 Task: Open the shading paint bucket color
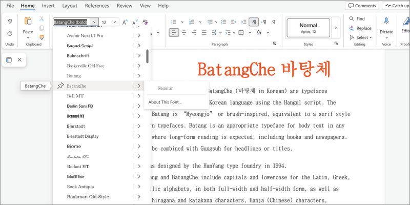(x=259, y=32)
